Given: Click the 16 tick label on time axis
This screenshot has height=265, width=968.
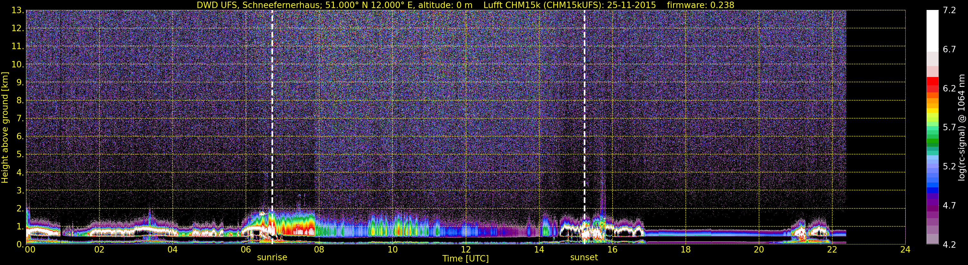Looking at the screenshot, I should pyautogui.click(x=612, y=250).
